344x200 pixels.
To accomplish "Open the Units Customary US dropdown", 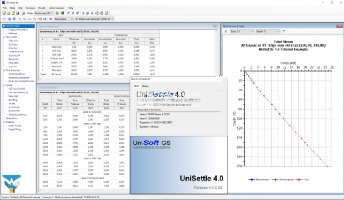I will (44, 13).
